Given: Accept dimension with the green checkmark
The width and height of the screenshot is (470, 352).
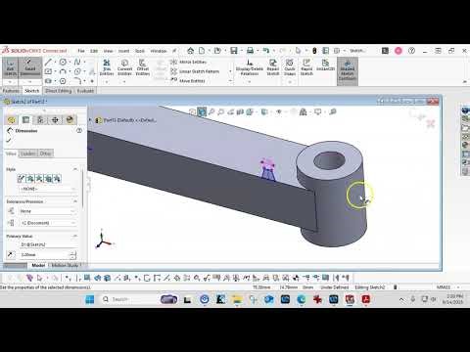Looking at the screenshot, I should coord(9,140).
